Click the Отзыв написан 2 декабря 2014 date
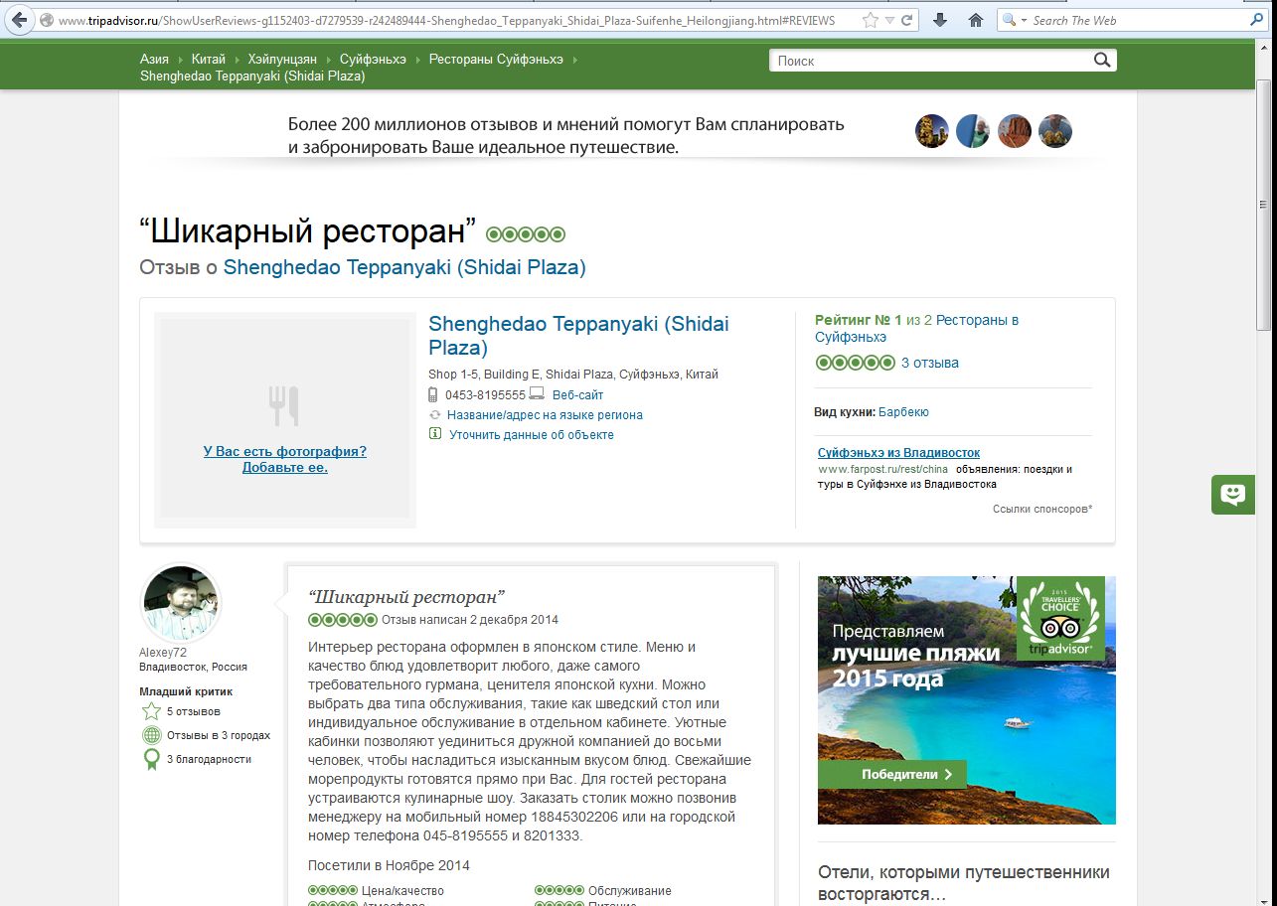 click(470, 620)
